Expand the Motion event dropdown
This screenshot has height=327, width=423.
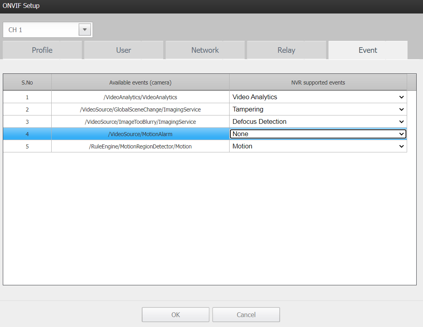pyautogui.click(x=318, y=146)
